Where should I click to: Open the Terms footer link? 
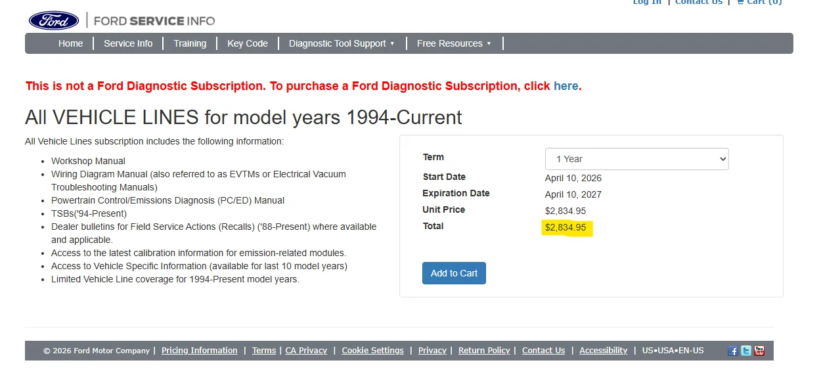coord(264,351)
